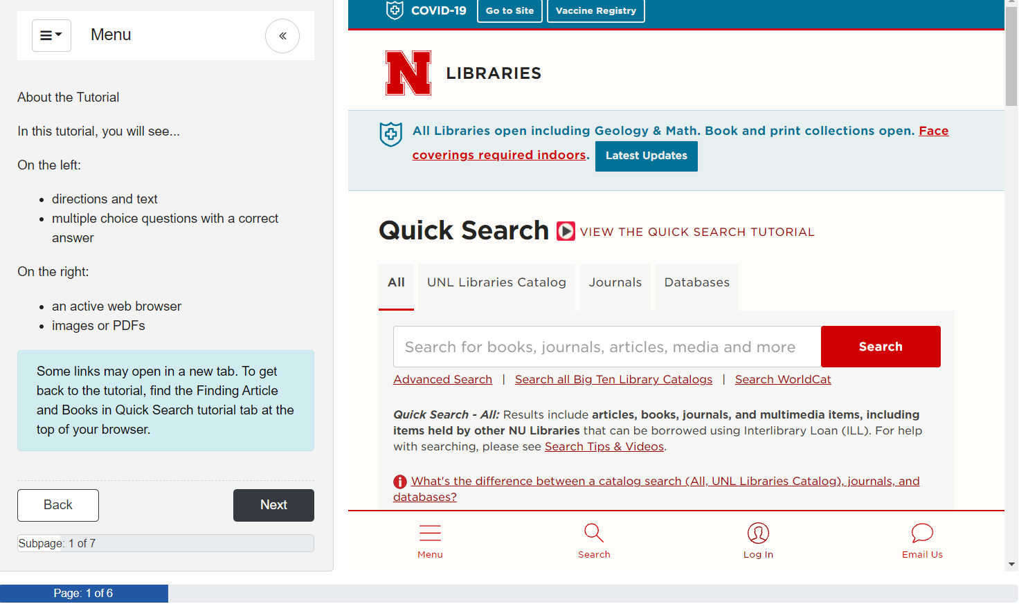Open the Databases tab

point(696,282)
